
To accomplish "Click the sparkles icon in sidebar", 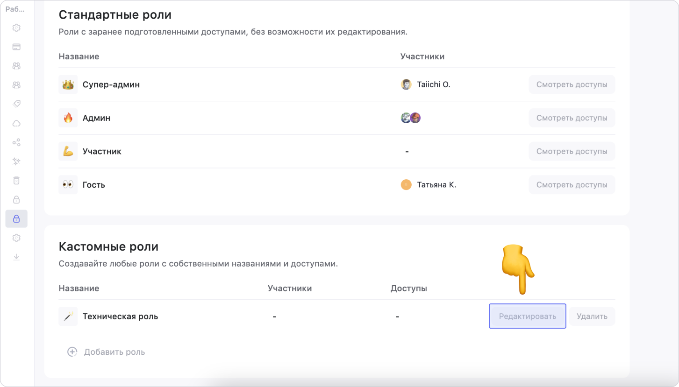I will click(x=16, y=162).
